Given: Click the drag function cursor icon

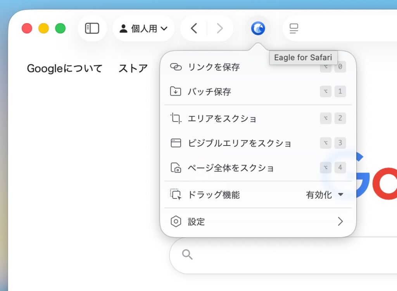Looking at the screenshot, I should click(176, 195).
